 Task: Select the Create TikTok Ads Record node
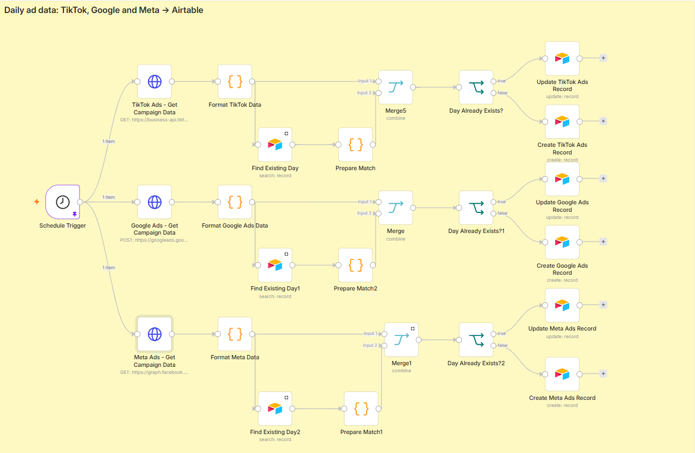click(562, 121)
